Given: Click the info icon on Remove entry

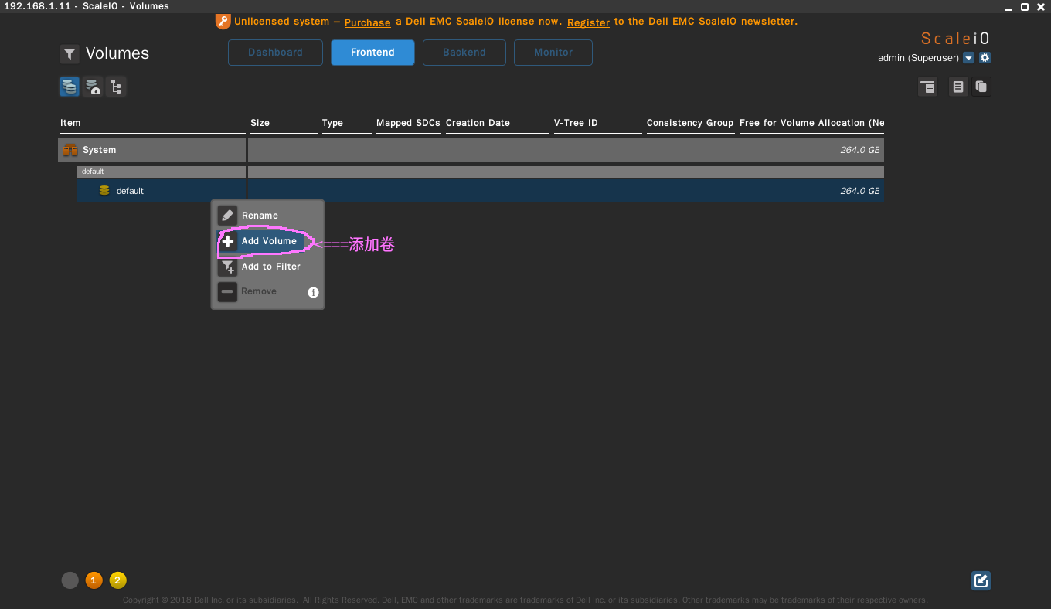Looking at the screenshot, I should [x=313, y=292].
